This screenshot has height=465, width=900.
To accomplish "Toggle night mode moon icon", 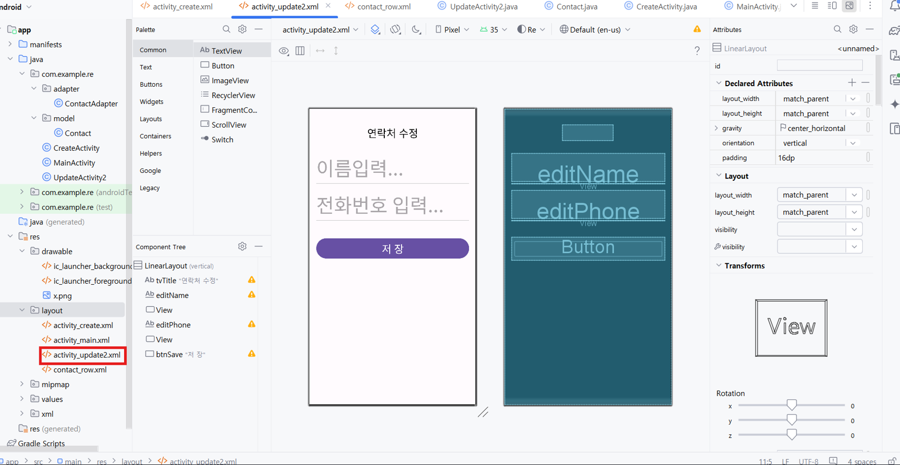I will (x=416, y=29).
